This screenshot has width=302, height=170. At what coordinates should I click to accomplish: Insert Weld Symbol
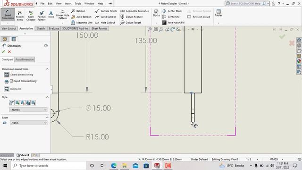pyautogui.click(x=106, y=17)
